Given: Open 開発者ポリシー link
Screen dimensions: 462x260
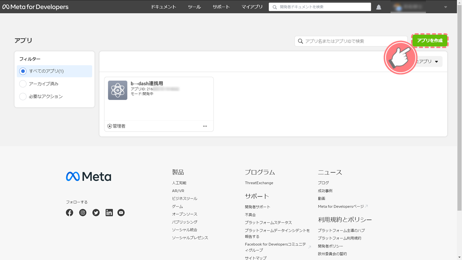Looking at the screenshot, I should pos(331,246).
